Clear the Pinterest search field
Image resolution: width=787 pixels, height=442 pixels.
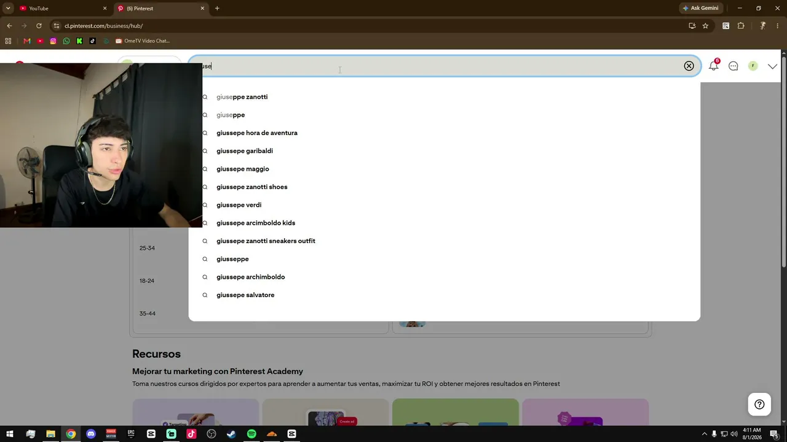689,66
